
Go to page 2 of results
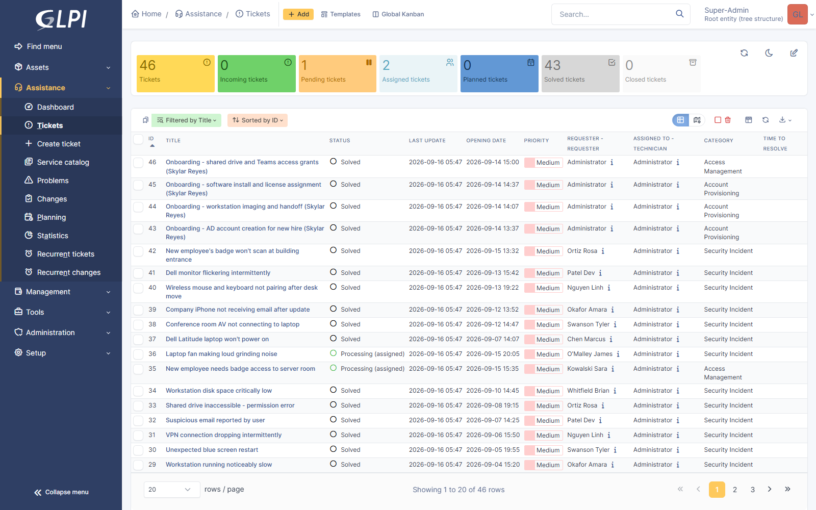tap(735, 490)
